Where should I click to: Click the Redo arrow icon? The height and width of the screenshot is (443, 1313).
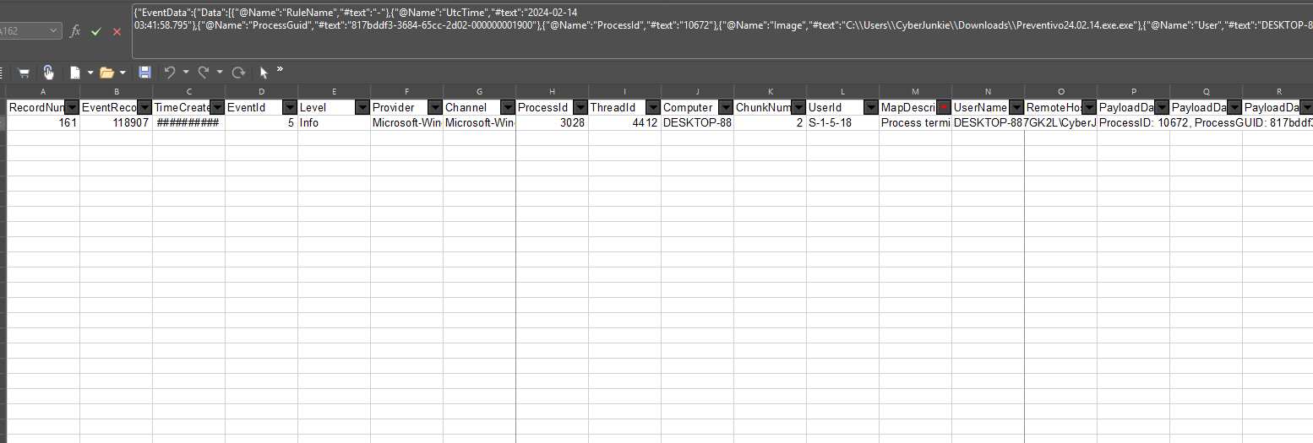pos(204,73)
